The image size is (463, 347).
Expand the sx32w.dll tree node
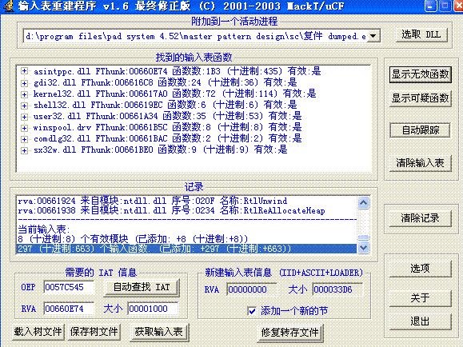25,150
